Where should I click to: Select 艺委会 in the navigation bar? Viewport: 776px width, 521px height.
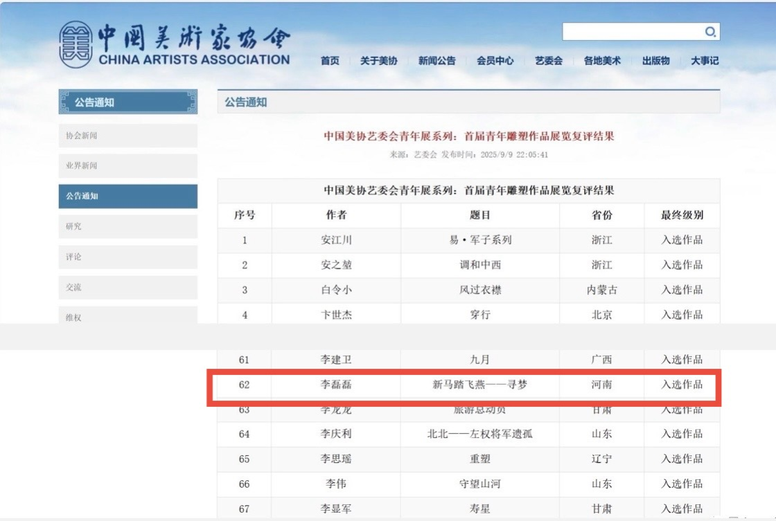pyautogui.click(x=548, y=61)
